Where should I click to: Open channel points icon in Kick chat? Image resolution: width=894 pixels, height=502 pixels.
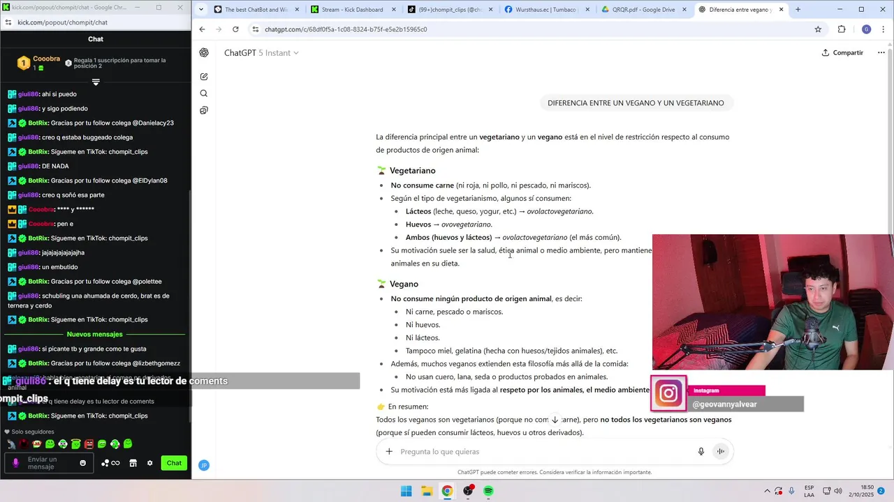[110, 463]
